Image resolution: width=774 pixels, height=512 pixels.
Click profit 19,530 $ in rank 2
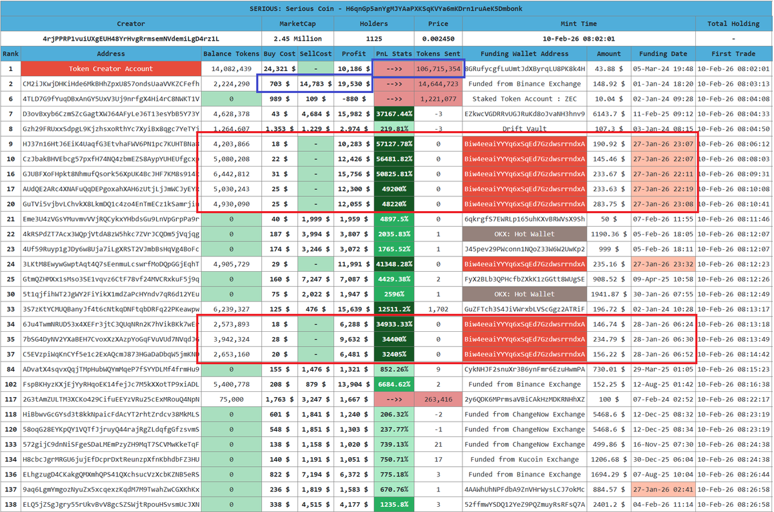353,84
